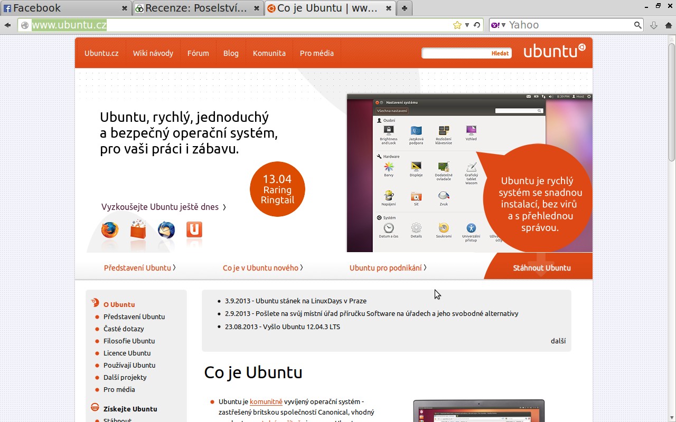Click the Software Center shopping bag icon

(138, 229)
